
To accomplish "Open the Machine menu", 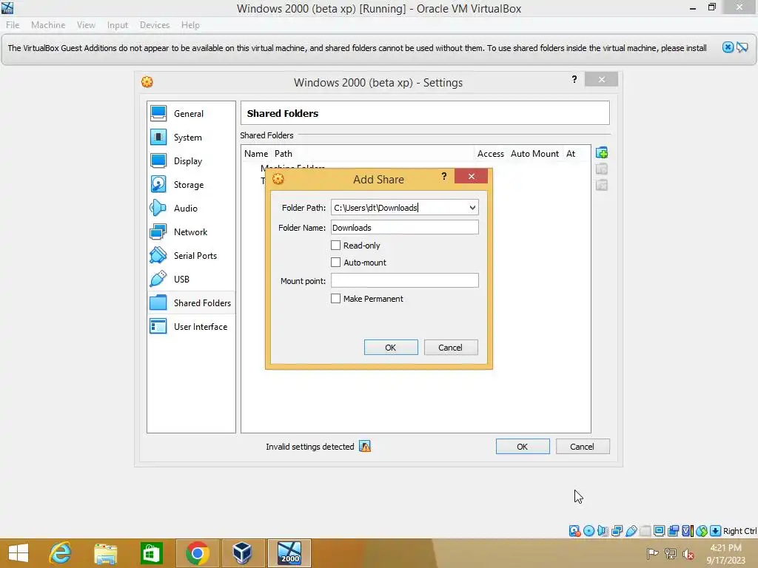I will point(48,25).
